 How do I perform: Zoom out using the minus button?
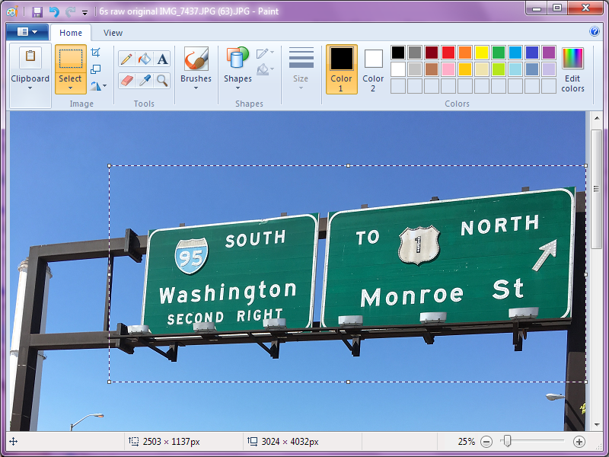pyautogui.click(x=486, y=442)
